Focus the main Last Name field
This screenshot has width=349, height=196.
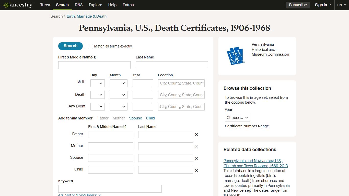[172, 65]
